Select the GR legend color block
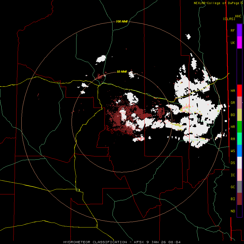The image size is (244, 244). [239, 103]
